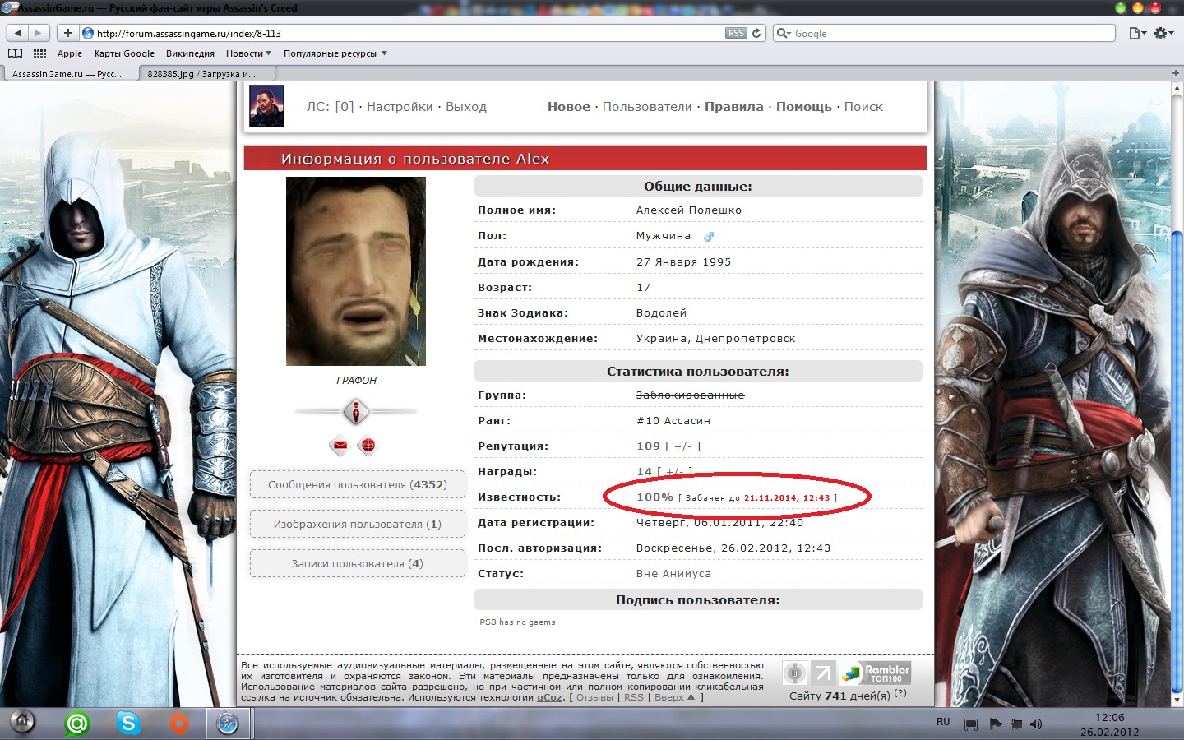Open Skype from the taskbar
1184x740 pixels.
coord(128,724)
